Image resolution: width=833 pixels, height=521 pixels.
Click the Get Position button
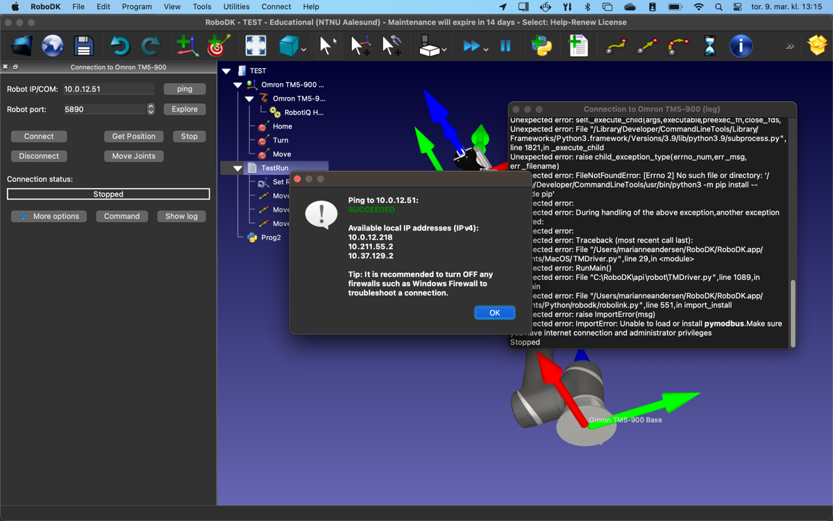pos(134,136)
